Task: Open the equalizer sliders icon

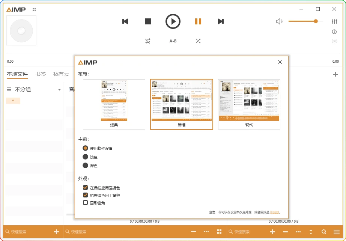Action: coord(334,21)
